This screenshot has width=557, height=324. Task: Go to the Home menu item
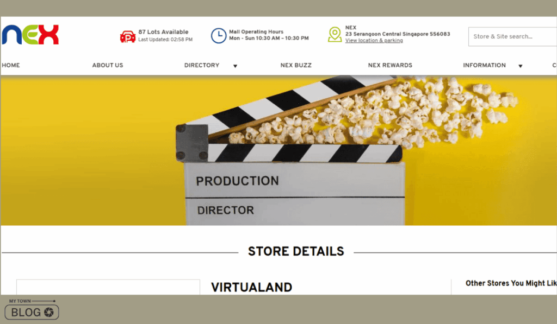pos(11,65)
